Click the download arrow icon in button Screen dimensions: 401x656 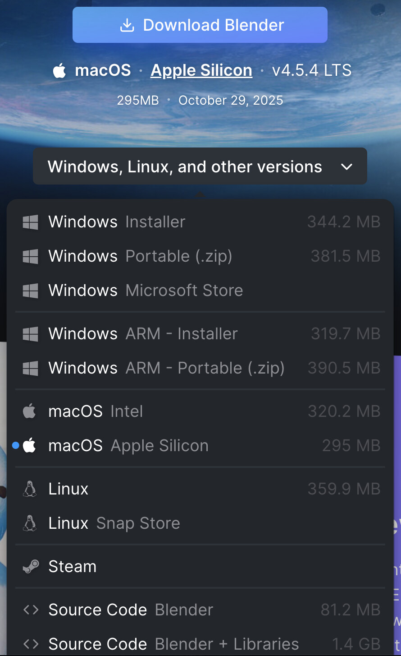coord(127,25)
